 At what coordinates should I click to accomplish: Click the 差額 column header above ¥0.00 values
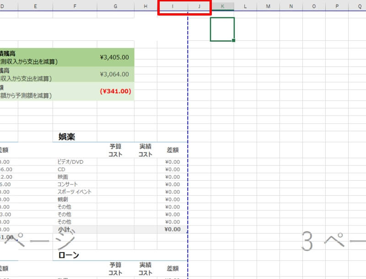click(172, 150)
